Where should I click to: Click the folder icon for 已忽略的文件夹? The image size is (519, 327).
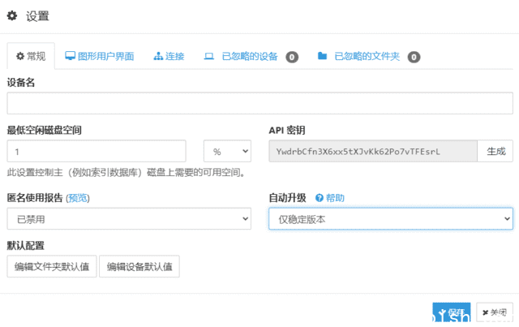322,57
